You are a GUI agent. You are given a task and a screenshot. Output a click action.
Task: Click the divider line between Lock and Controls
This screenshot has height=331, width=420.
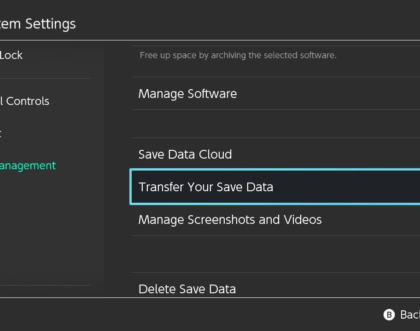point(45,79)
